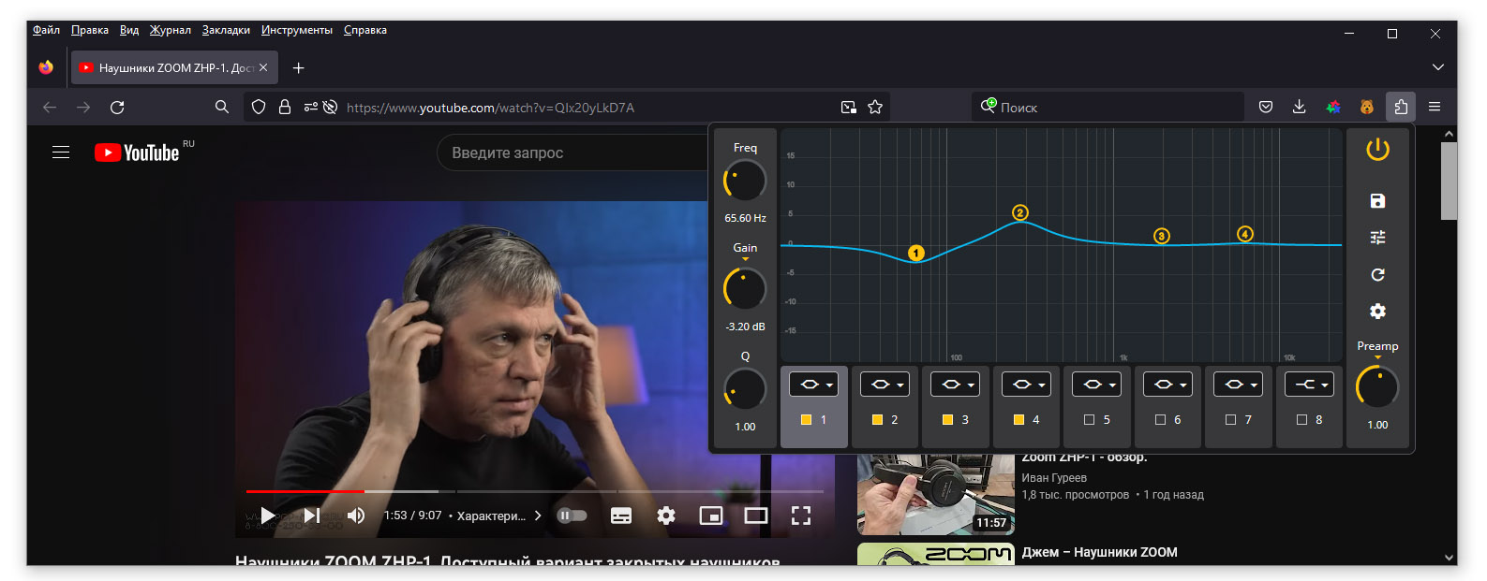Viewport: 1487px width, 581px height.
Task: Save the equalizer preset
Action: coord(1377,201)
